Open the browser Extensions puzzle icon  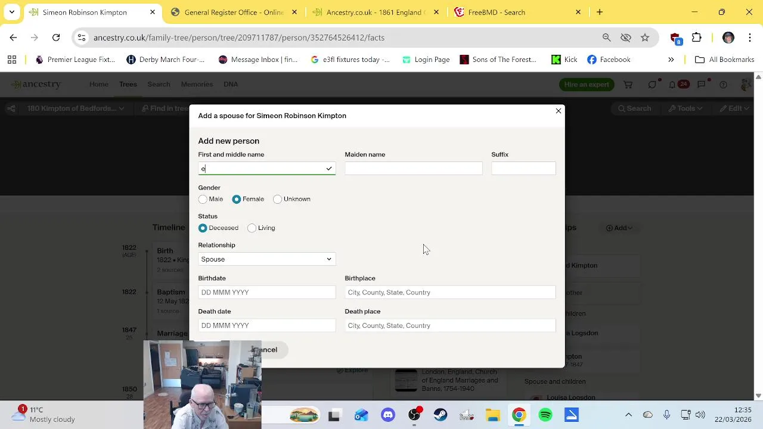[696, 38]
